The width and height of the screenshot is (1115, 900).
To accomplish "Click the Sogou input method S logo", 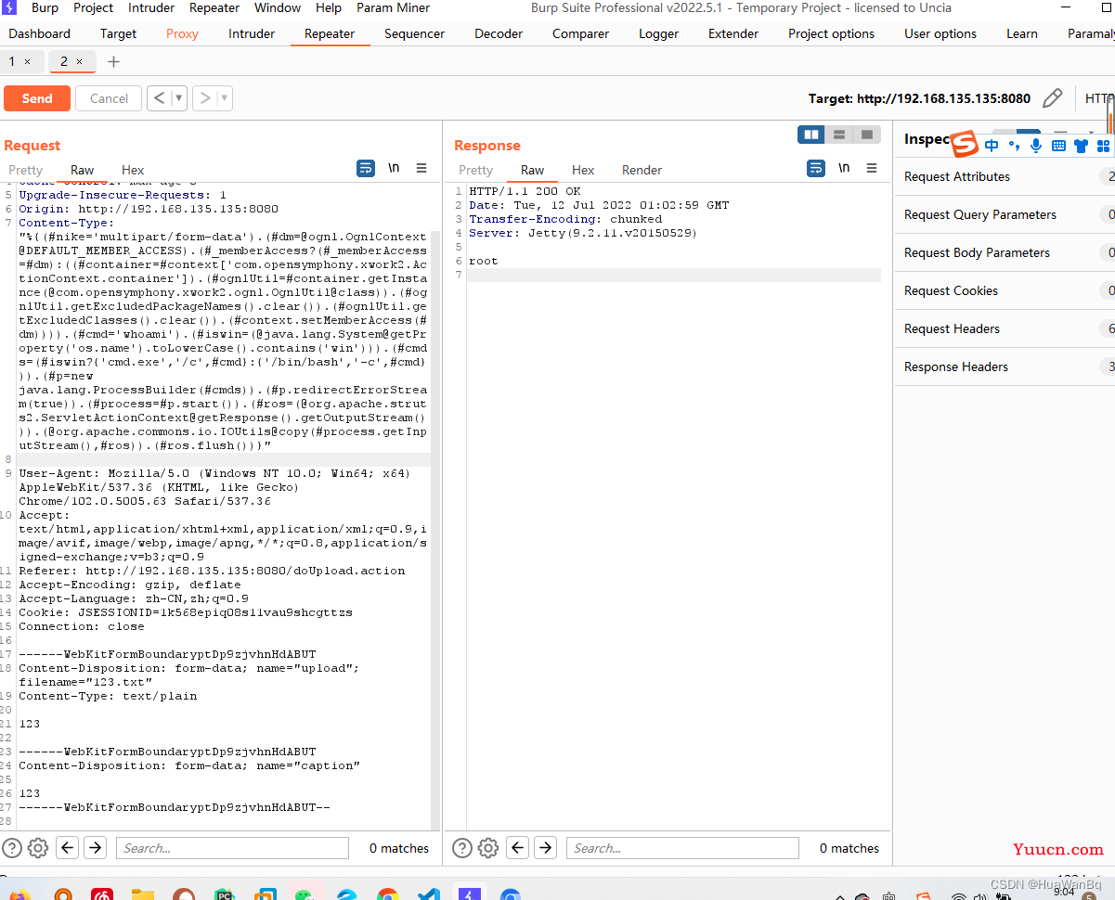I will tap(965, 144).
